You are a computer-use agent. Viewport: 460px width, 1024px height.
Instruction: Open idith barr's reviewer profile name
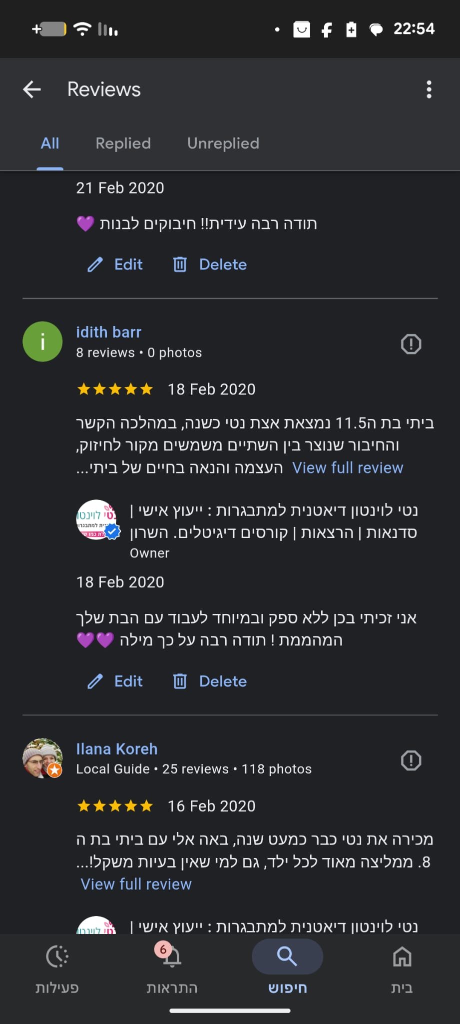tap(108, 332)
